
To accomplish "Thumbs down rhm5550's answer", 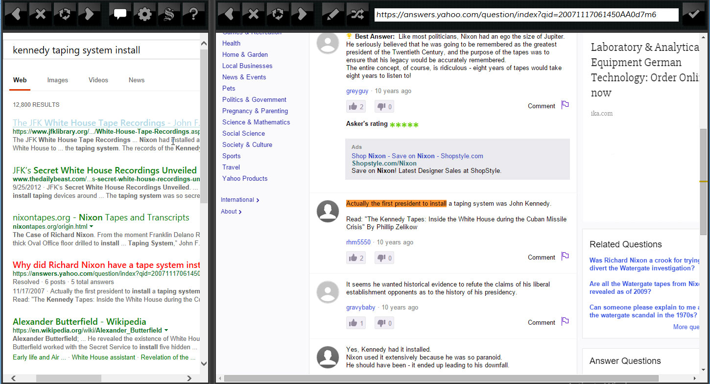I will [384, 258].
